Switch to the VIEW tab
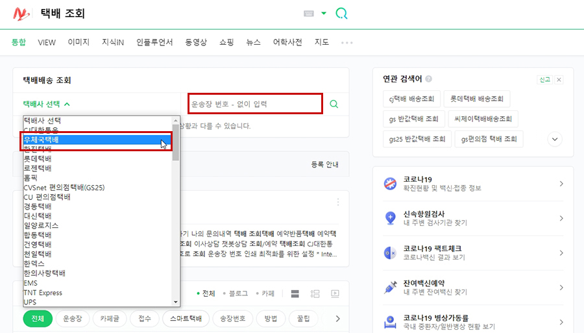The width and height of the screenshot is (584, 333). tap(47, 42)
